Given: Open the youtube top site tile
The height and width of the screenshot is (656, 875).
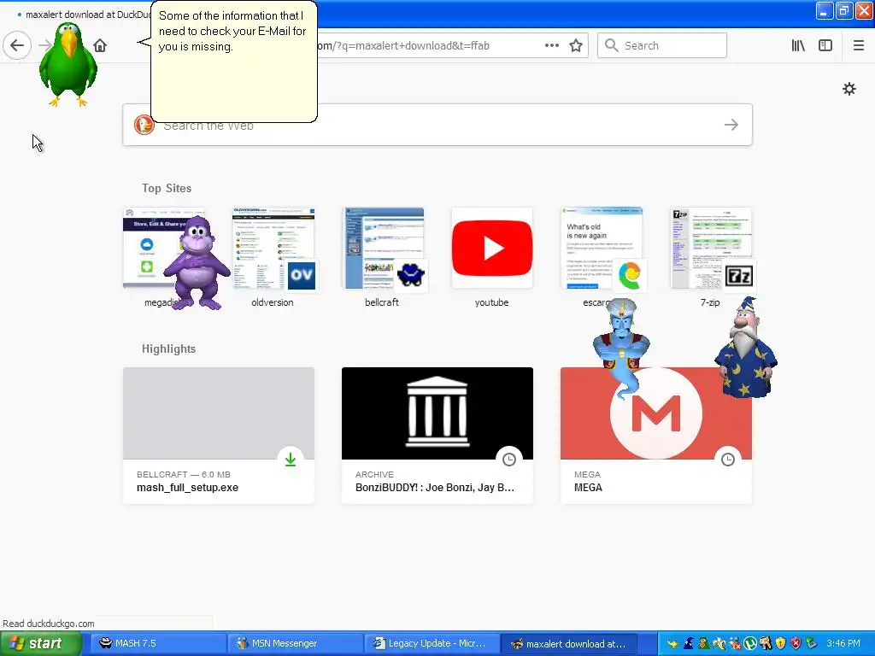Looking at the screenshot, I should click(x=491, y=258).
